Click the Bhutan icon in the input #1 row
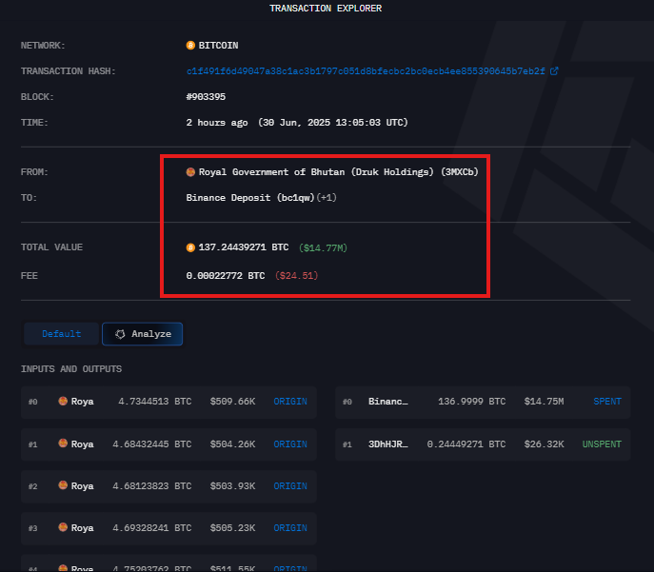 click(63, 444)
